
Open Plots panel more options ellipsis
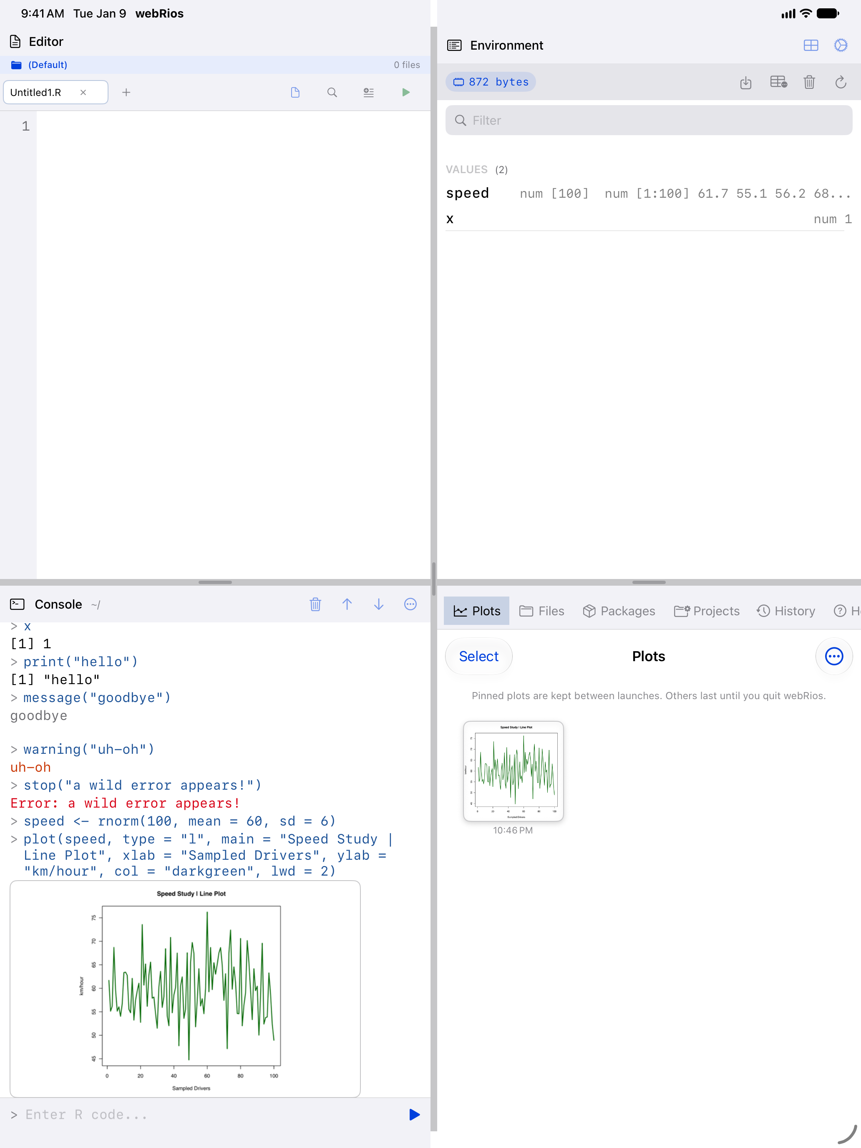click(834, 657)
